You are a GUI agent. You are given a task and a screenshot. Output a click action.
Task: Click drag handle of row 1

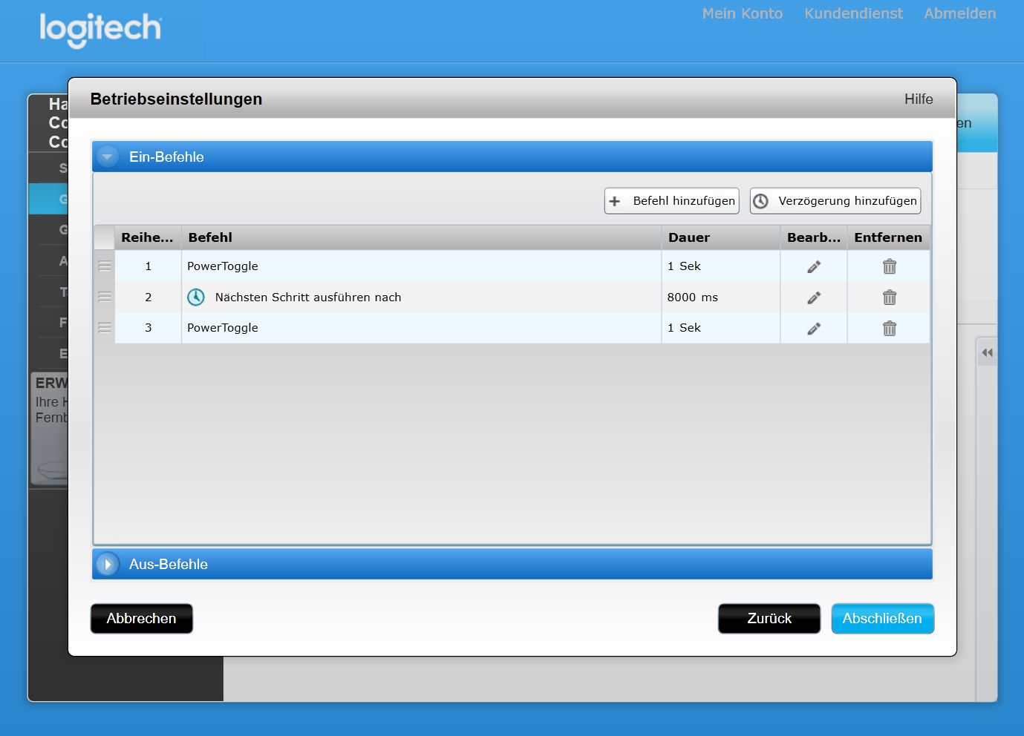105,266
